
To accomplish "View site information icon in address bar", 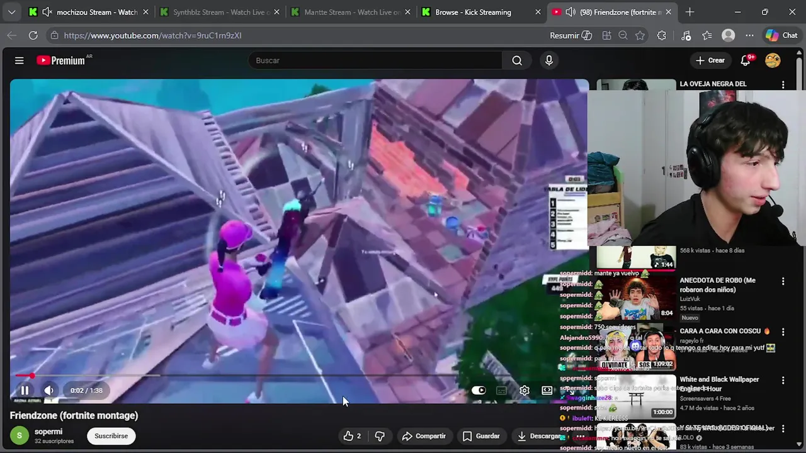I will 54,35.
